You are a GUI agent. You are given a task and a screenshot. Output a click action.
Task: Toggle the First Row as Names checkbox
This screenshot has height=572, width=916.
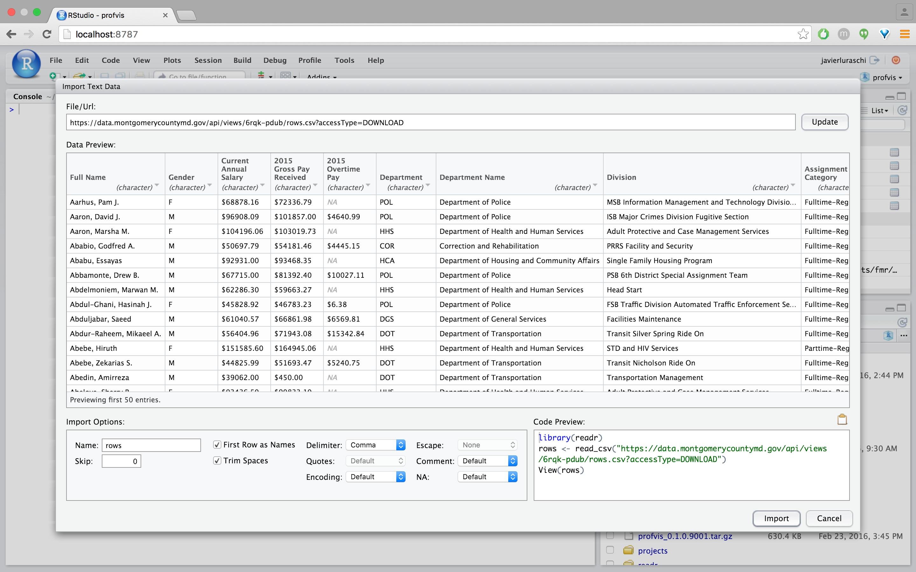click(217, 444)
